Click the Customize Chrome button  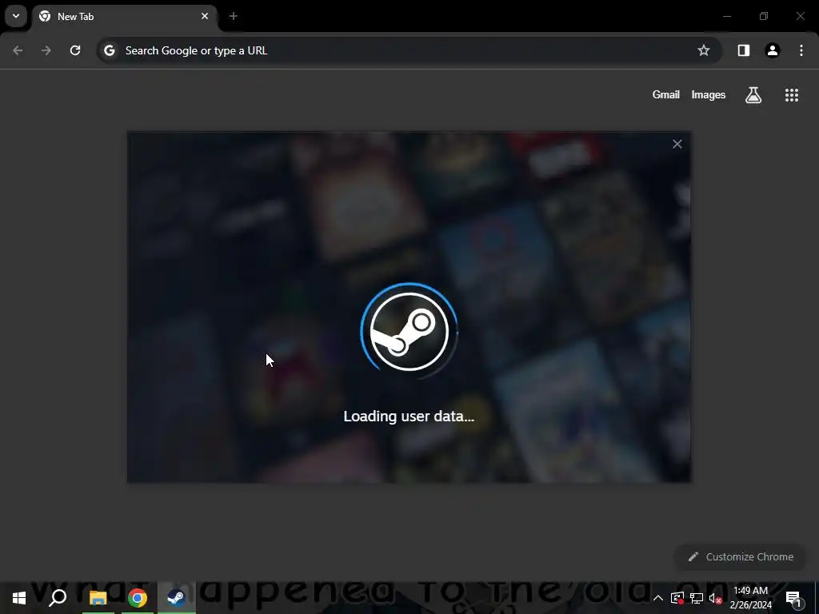click(741, 557)
